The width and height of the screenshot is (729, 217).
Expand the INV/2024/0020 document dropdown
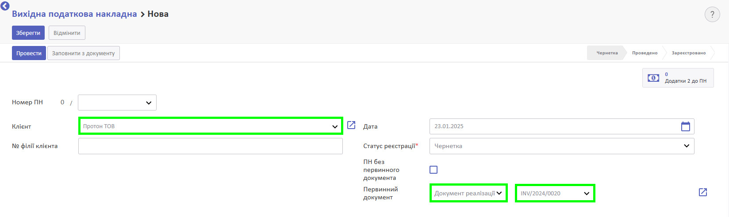click(x=555, y=193)
